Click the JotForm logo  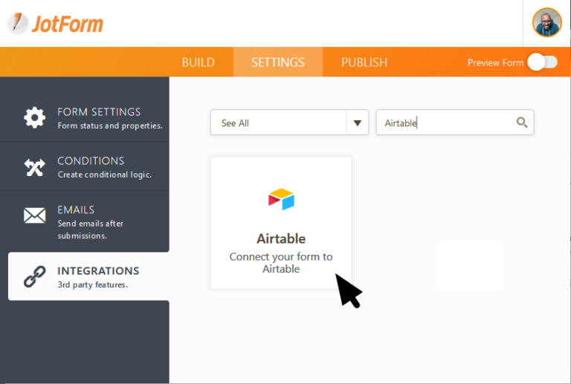click(x=55, y=24)
